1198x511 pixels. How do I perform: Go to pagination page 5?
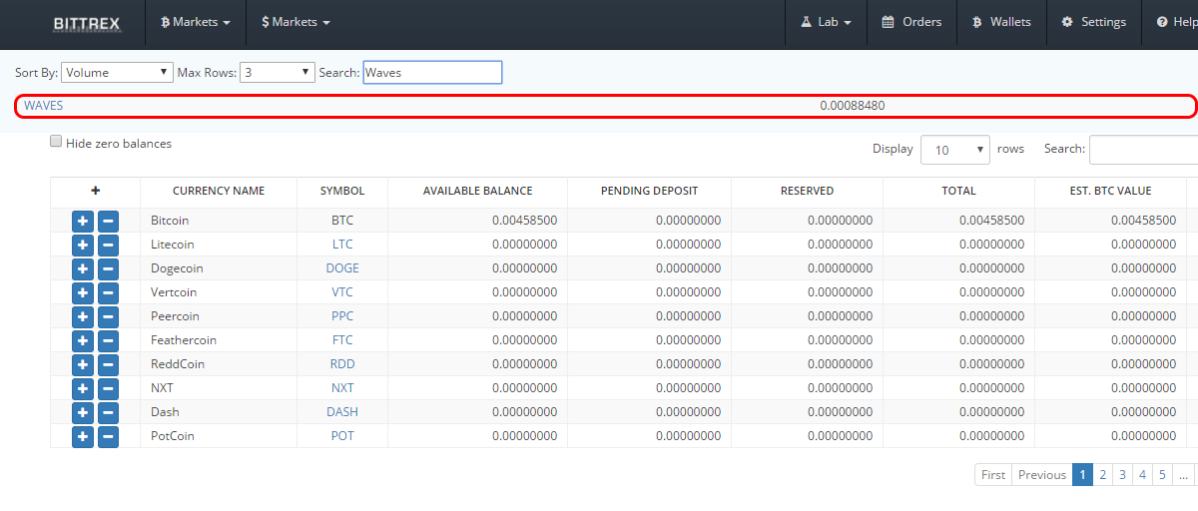tap(1162, 475)
